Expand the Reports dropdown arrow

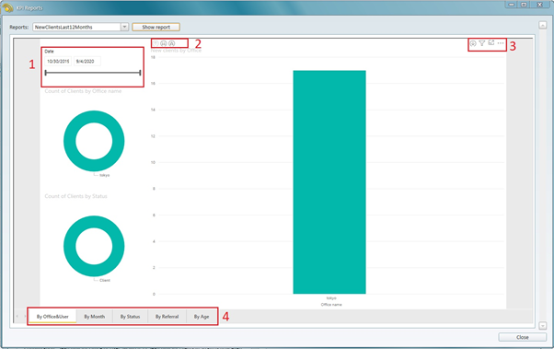(x=124, y=27)
